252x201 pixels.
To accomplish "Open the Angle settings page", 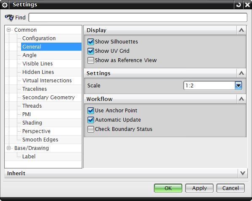I will pyautogui.click(x=30, y=55).
